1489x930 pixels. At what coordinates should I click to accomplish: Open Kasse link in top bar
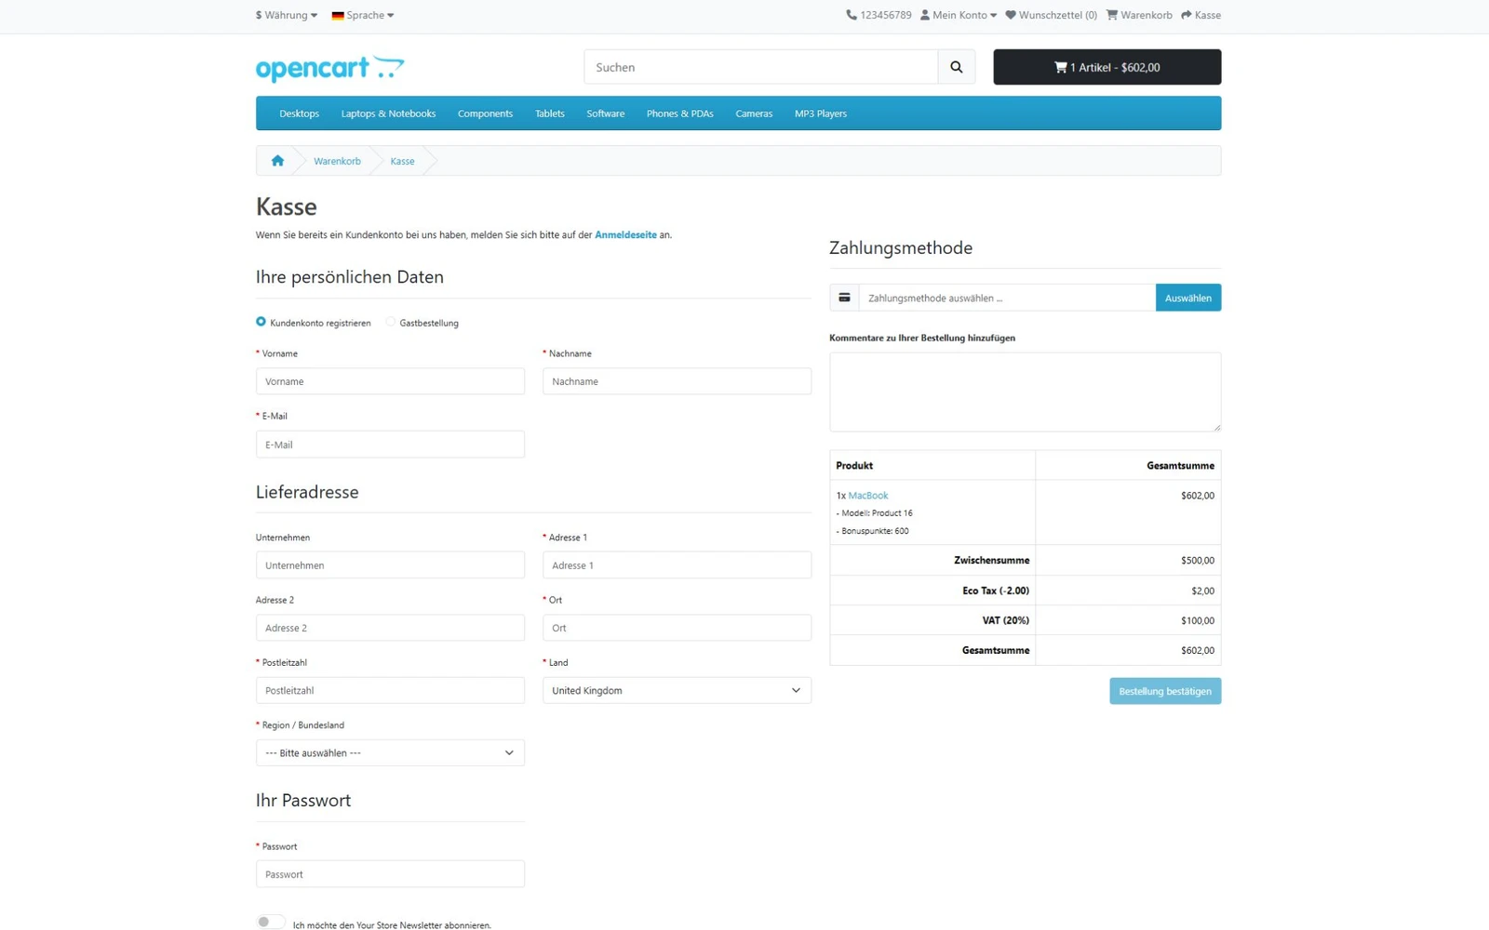[x=1201, y=15]
